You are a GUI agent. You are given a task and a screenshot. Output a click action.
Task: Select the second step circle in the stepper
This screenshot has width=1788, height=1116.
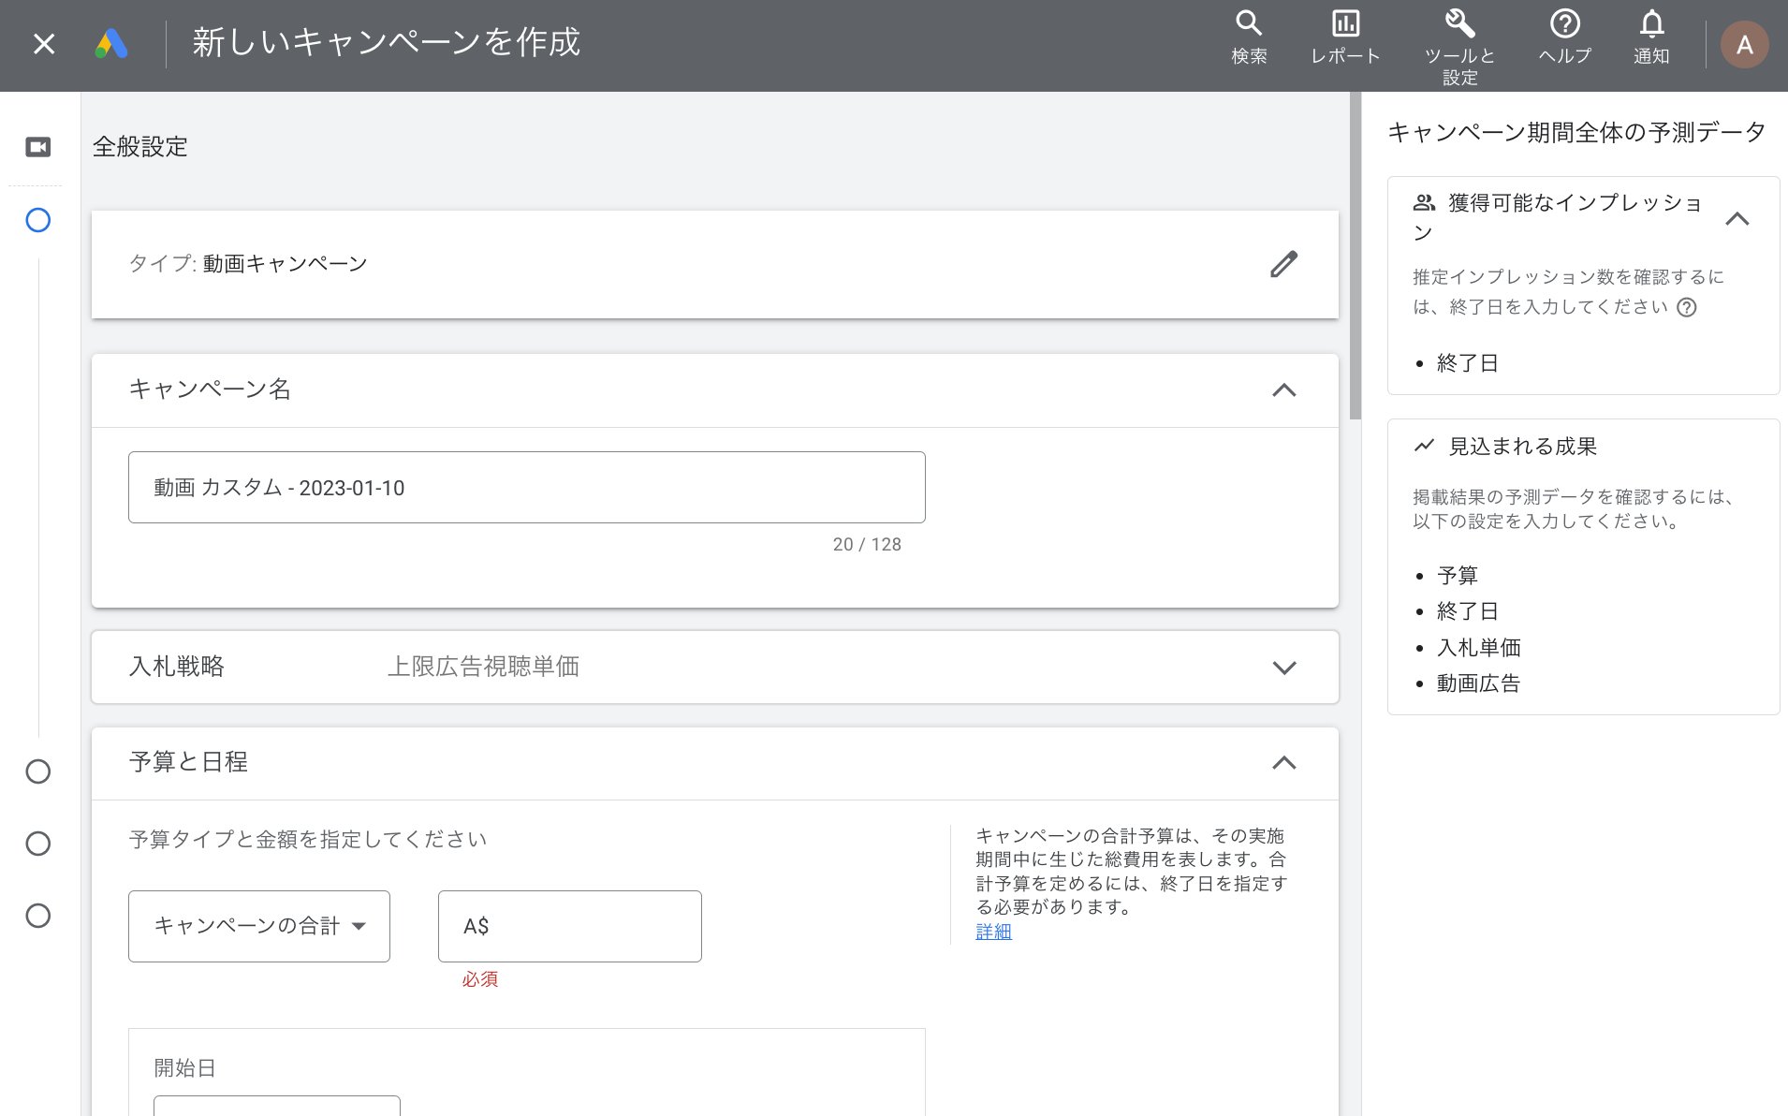click(38, 771)
